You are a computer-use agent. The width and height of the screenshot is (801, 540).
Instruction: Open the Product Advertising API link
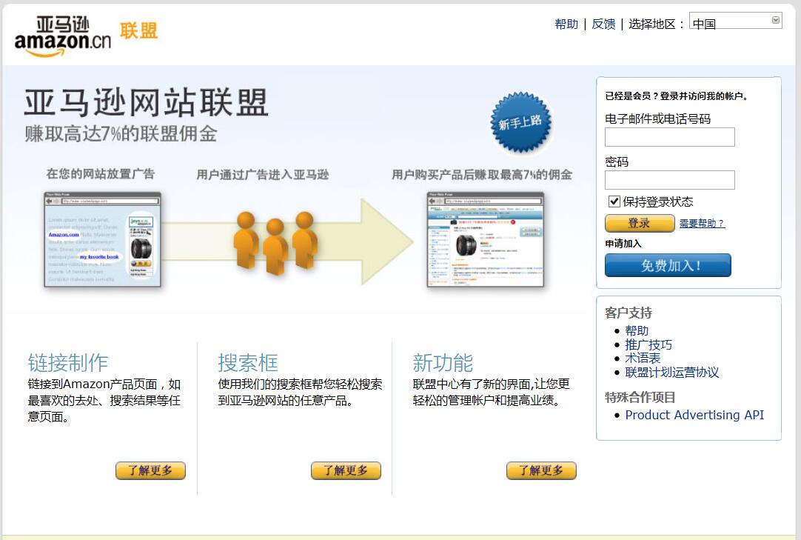[x=694, y=415]
